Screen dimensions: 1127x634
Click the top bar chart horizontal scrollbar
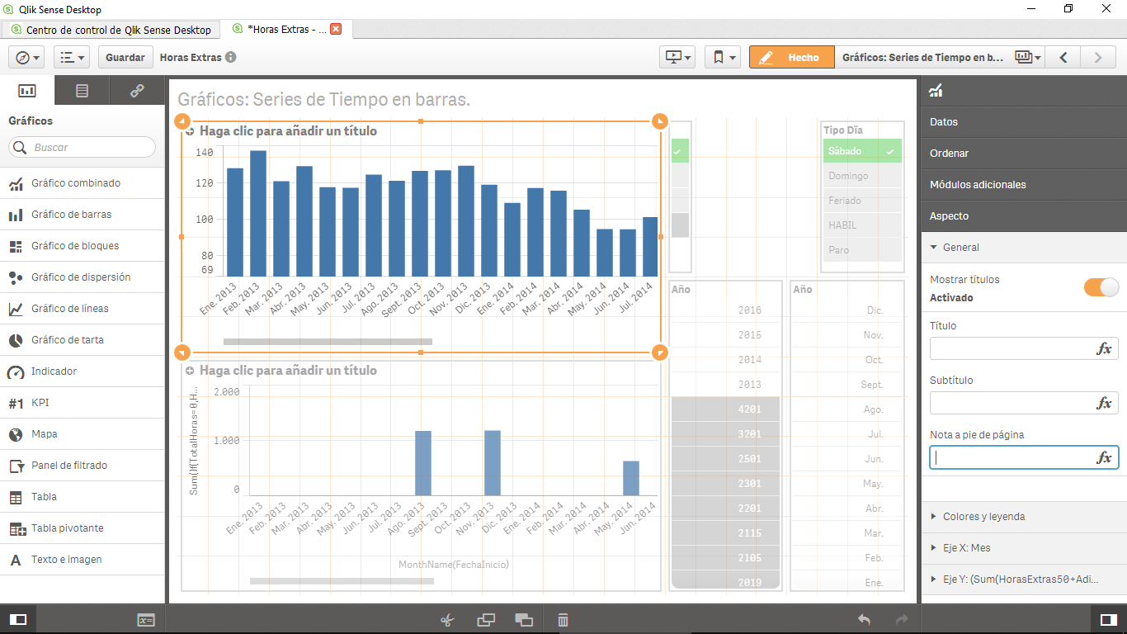(x=328, y=341)
